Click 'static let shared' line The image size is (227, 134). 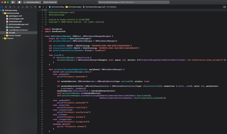70,39
